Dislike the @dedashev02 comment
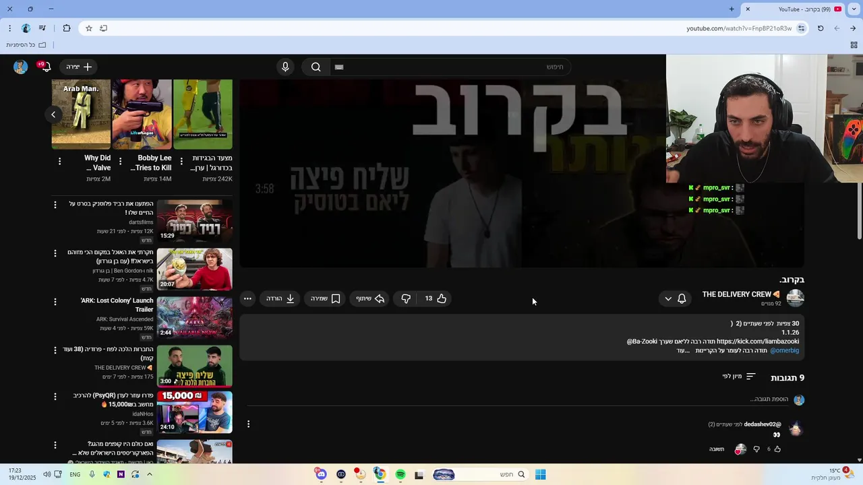This screenshot has width=863, height=485. tap(756, 449)
